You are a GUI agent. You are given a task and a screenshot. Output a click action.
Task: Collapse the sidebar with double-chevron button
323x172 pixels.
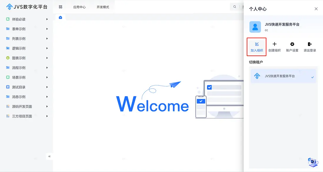(49, 156)
